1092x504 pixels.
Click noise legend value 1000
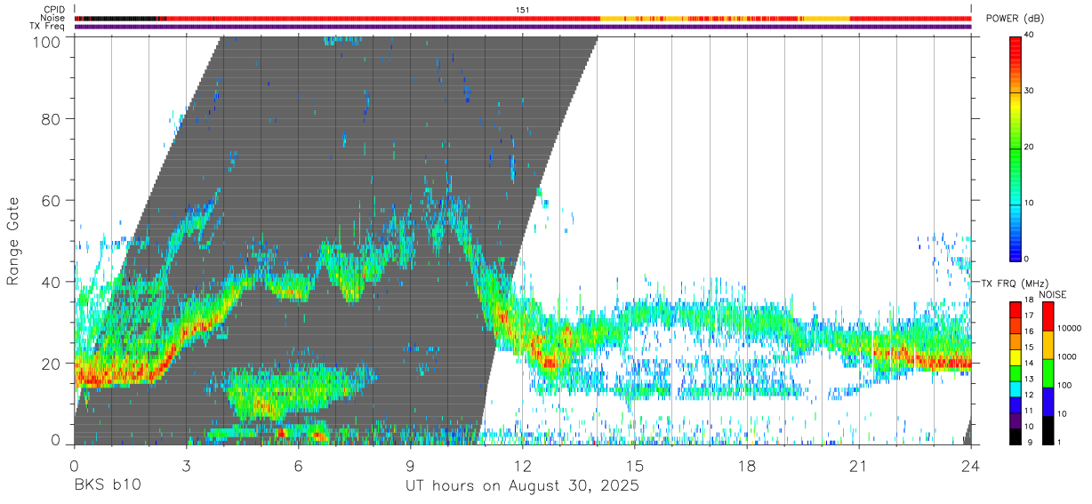pos(1065,356)
